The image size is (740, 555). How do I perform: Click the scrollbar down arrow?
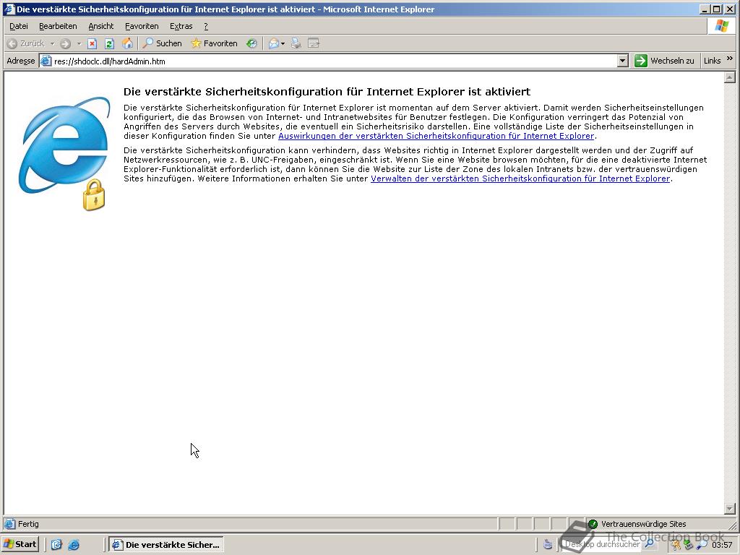tap(730, 509)
